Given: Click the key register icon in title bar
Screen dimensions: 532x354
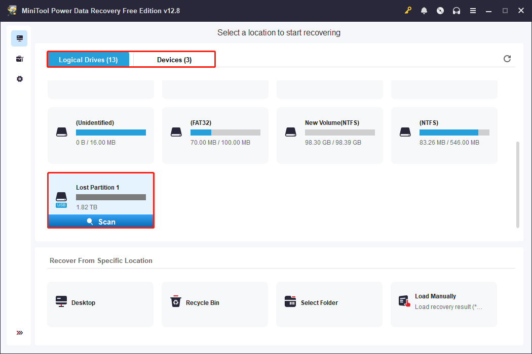Looking at the screenshot, I should pos(408,11).
